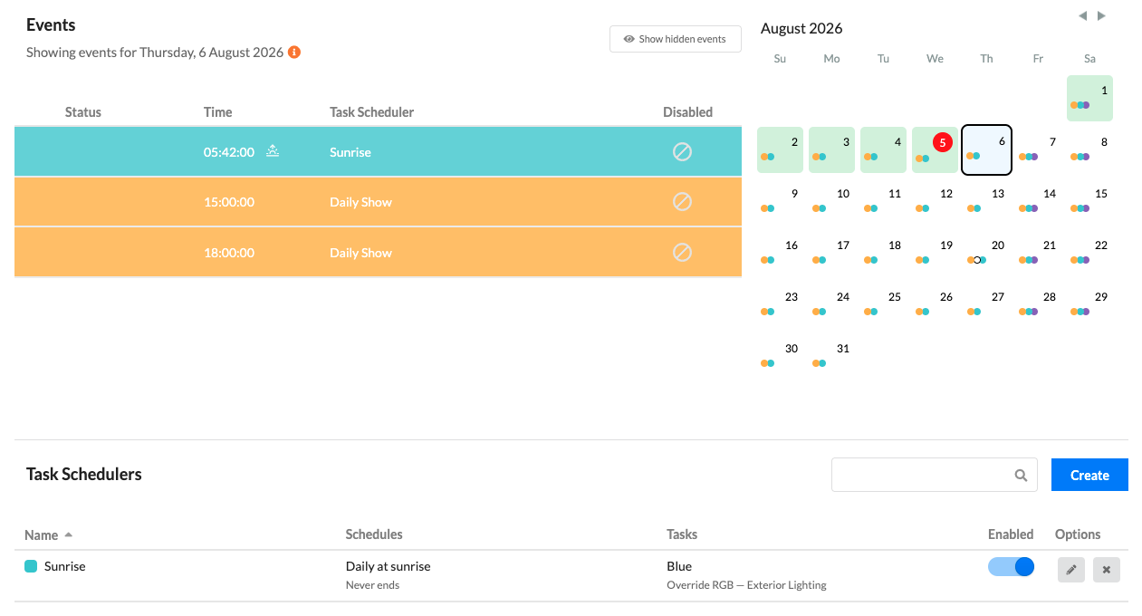Viewport: 1142px width, 616px height.
Task: Click the sunrise icon next to 05:42:00
Action: coord(273,151)
